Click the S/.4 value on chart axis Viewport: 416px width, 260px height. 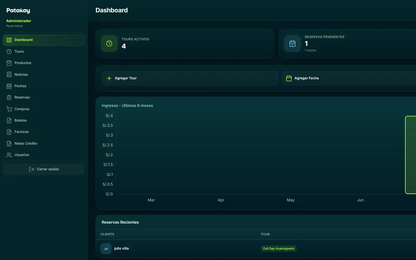pyautogui.click(x=109, y=116)
